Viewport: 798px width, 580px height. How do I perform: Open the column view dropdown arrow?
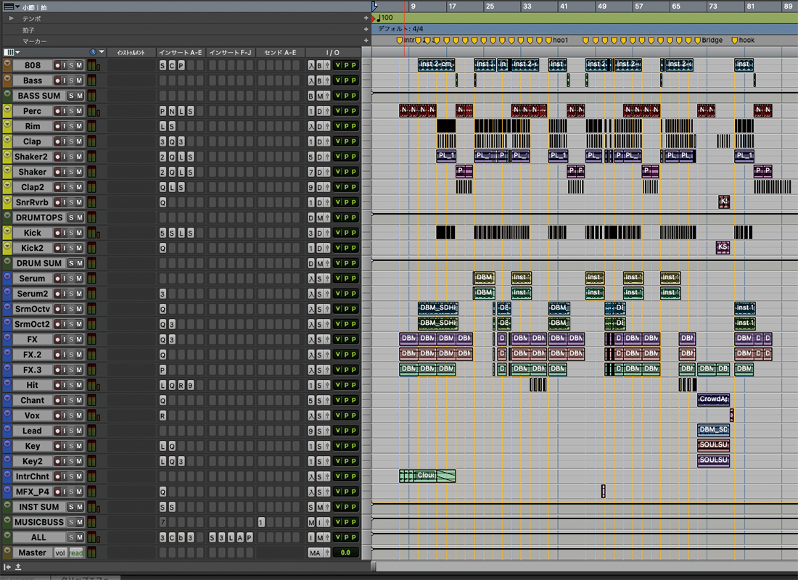tap(18, 52)
